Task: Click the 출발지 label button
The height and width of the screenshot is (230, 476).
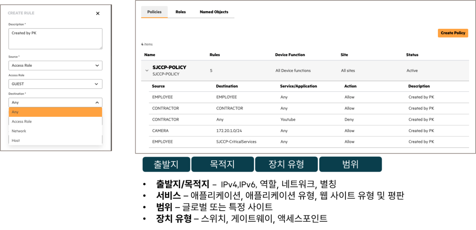Action: coord(166,164)
